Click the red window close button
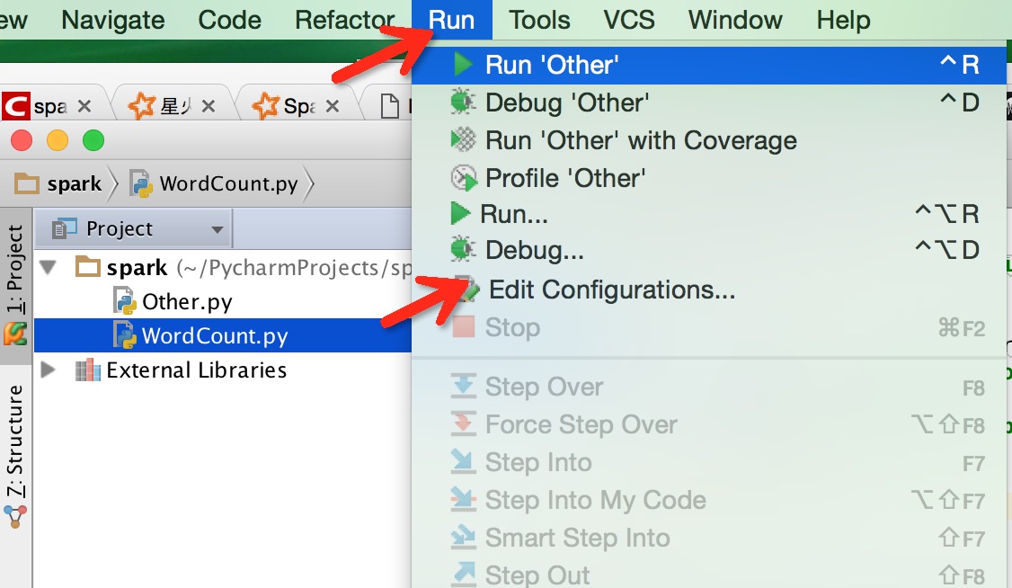Screen dimensions: 1012x588 [22, 140]
